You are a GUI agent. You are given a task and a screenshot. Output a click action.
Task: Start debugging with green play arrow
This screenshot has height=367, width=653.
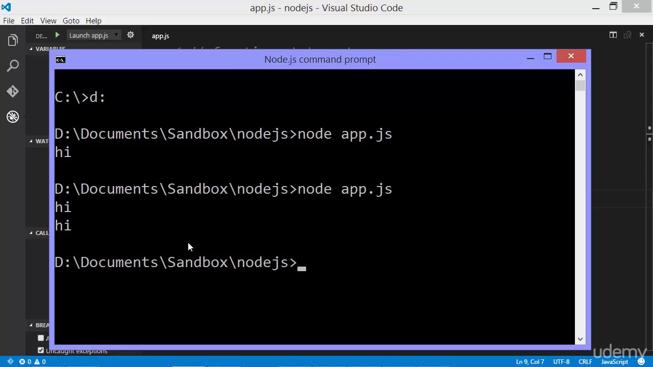[57, 35]
